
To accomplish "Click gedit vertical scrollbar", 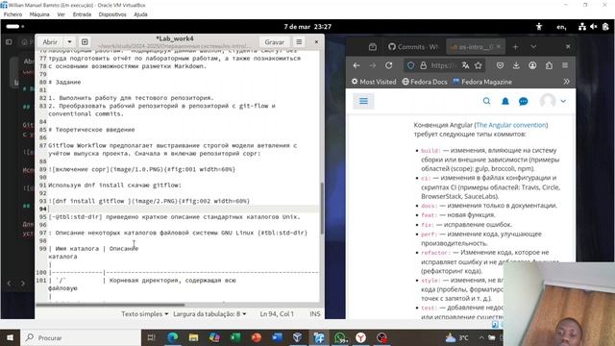I will (322, 208).
